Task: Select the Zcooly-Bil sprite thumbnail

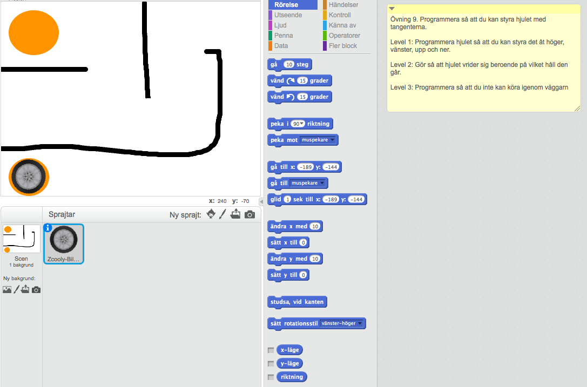Action: pyautogui.click(x=64, y=243)
